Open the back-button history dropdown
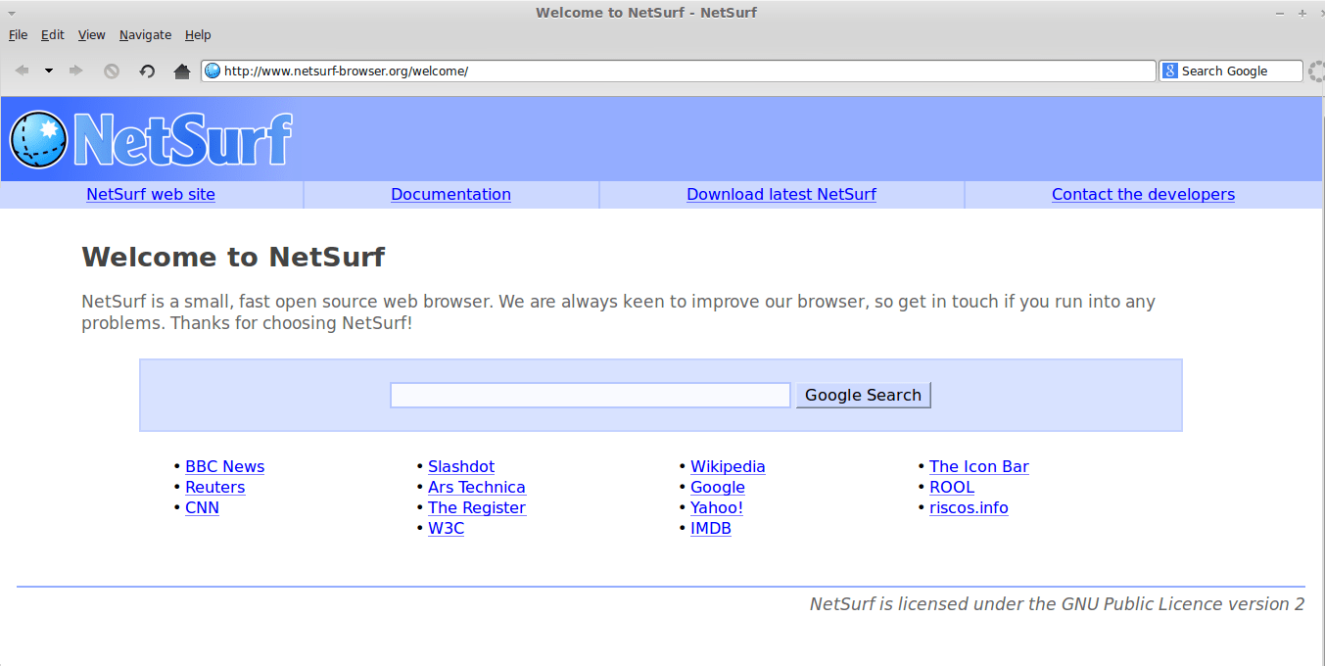Screen dimensions: 1325x666 tap(47, 70)
